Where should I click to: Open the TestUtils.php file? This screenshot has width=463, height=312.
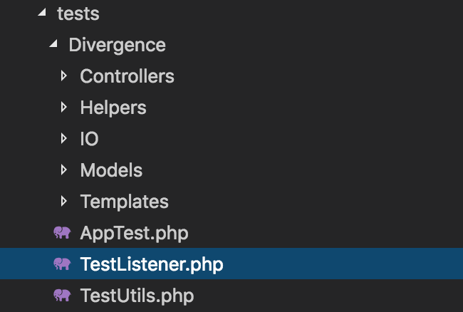(137, 296)
